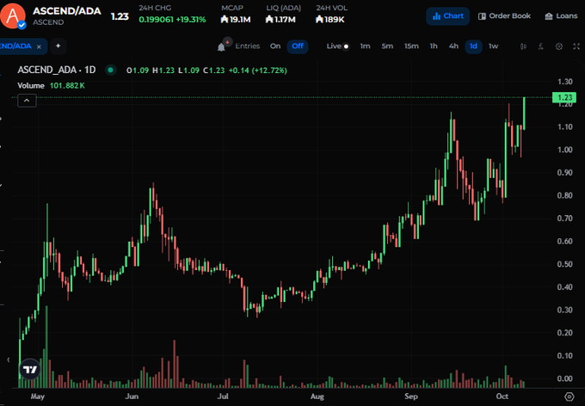The height and width of the screenshot is (406, 585).
Task: Switch to the Chart tab
Action: pyautogui.click(x=447, y=16)
